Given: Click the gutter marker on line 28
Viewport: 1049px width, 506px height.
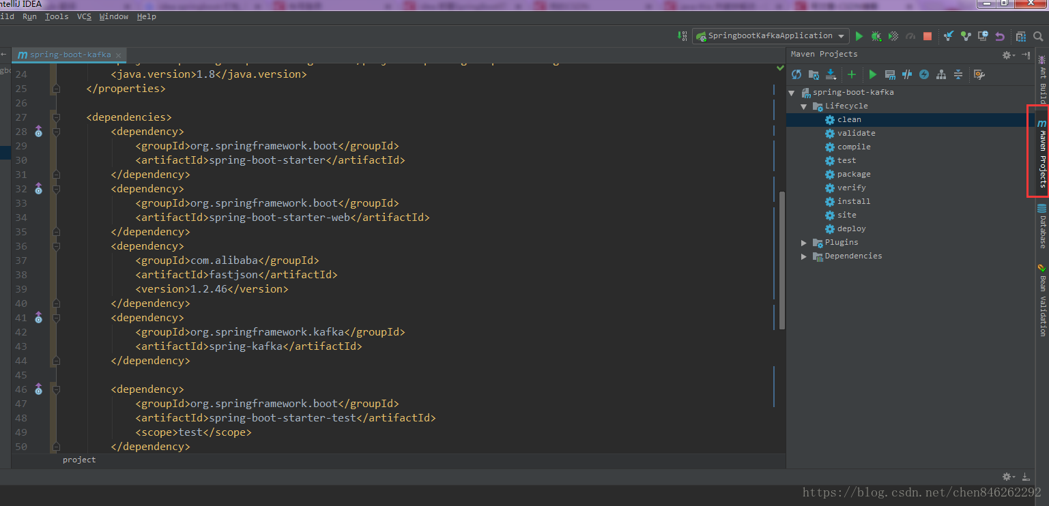Looking at the screenshot, I should 38,131.
